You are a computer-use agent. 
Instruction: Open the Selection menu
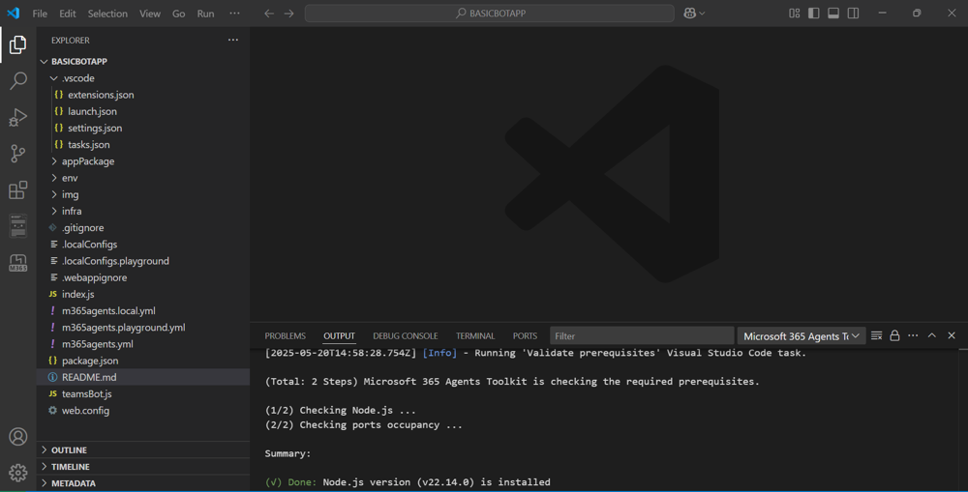coord(107,14)
